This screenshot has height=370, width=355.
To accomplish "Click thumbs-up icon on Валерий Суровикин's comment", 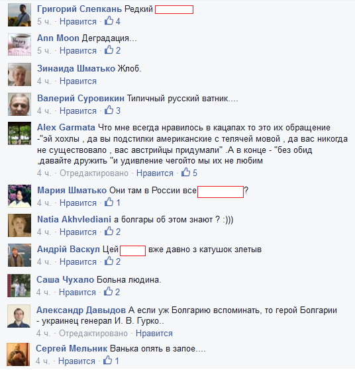I will point(109,110).
